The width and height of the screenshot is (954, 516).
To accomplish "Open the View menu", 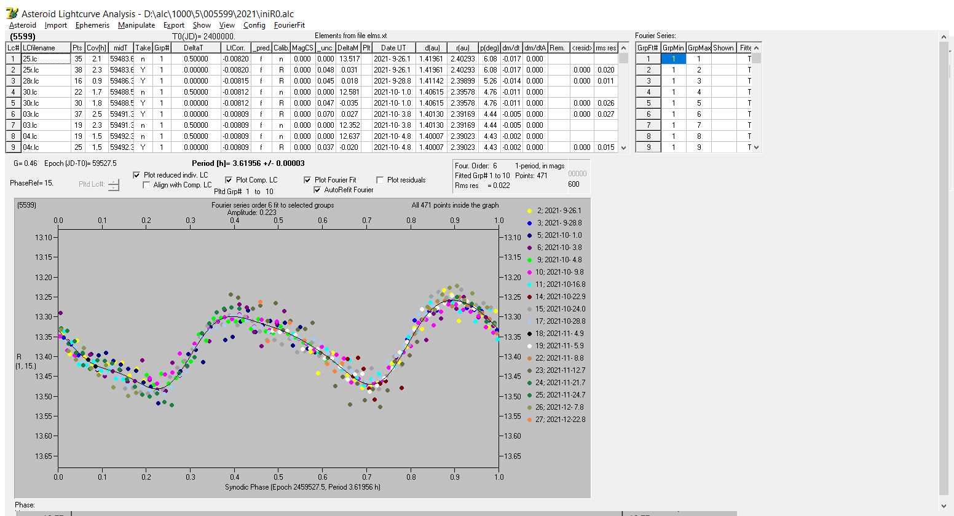I will click(227, 25).
